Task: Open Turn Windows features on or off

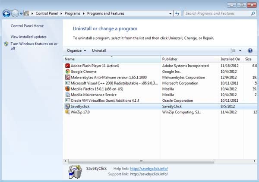Action: [x=34, y=46]
